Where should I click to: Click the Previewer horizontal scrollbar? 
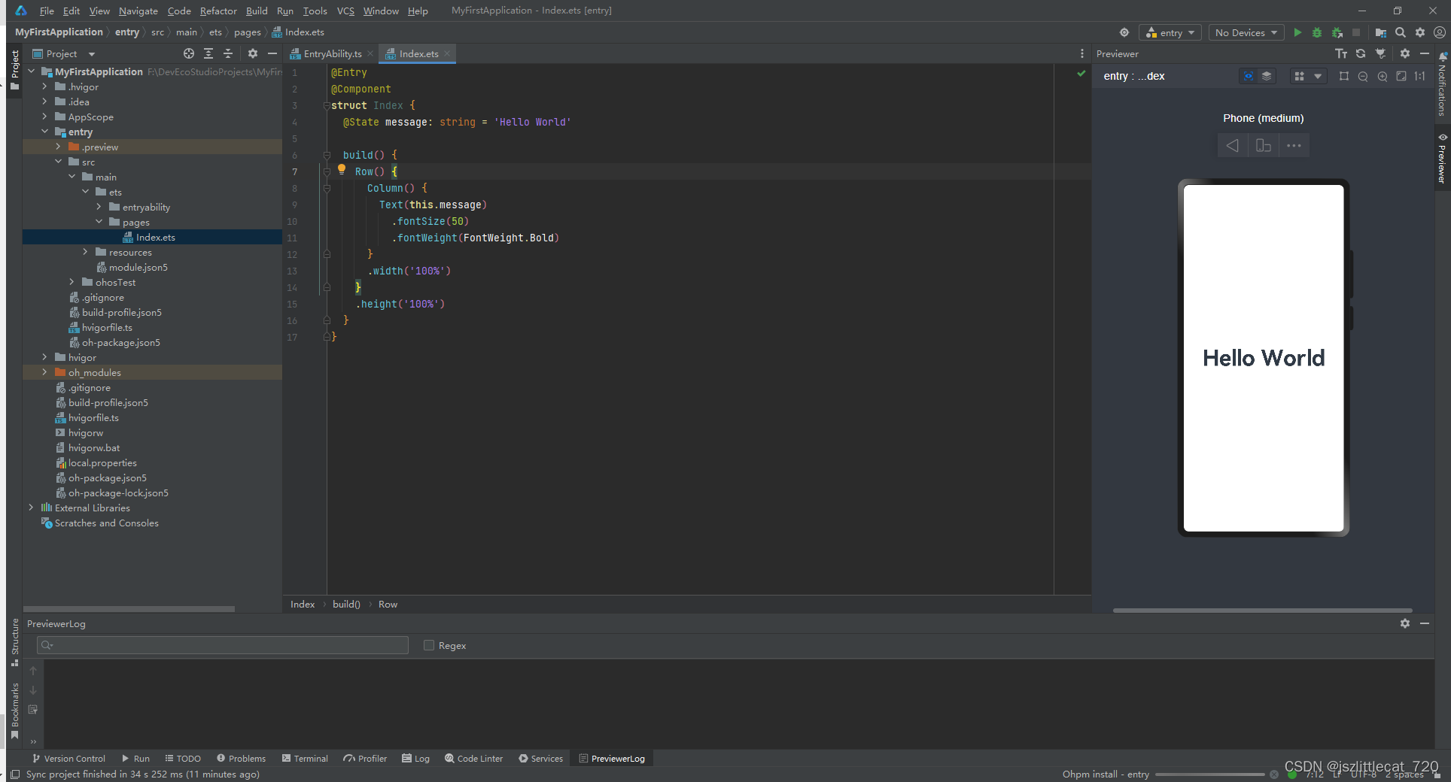click(x=1262, y=610)
